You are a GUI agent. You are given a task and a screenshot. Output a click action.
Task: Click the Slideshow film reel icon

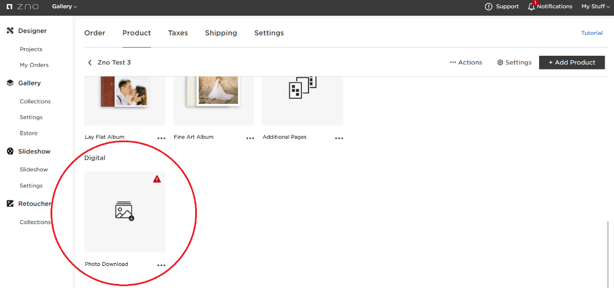10,152
